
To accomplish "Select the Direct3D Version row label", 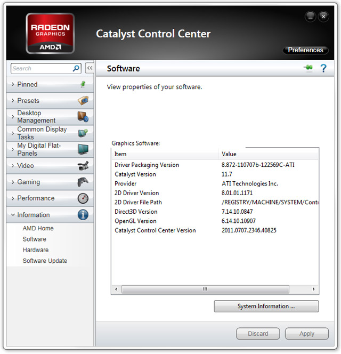I will (x=136, y=212).
